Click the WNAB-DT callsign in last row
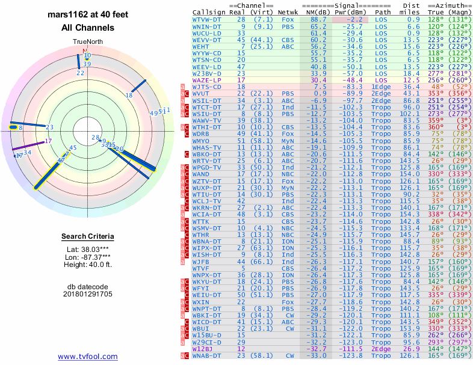 (206, 355)
